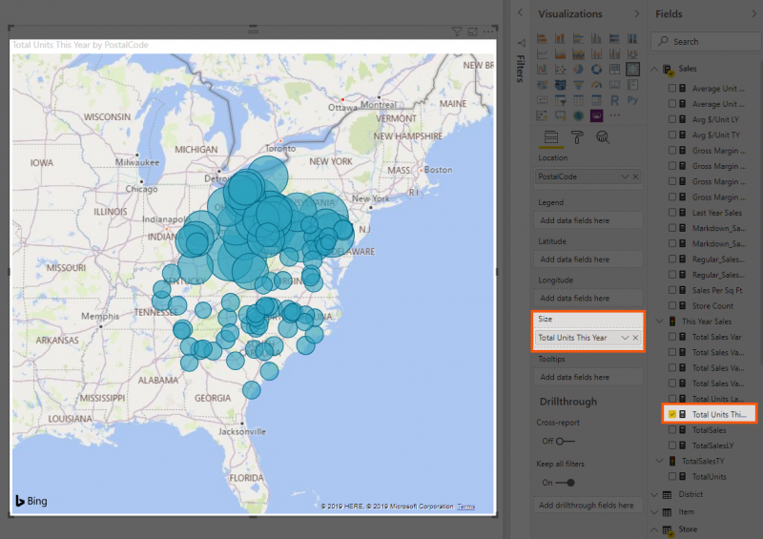This screenshot has height=539, width=763.
Task: Select the scatter chart visualization
Action: [560, 69]
